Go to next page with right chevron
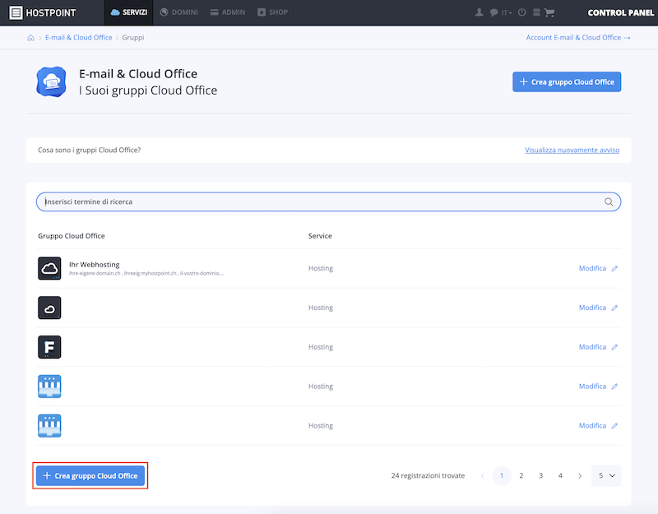The height and width of the screenshot is (514, 658). pyautogui.click(x=580, y=476)
